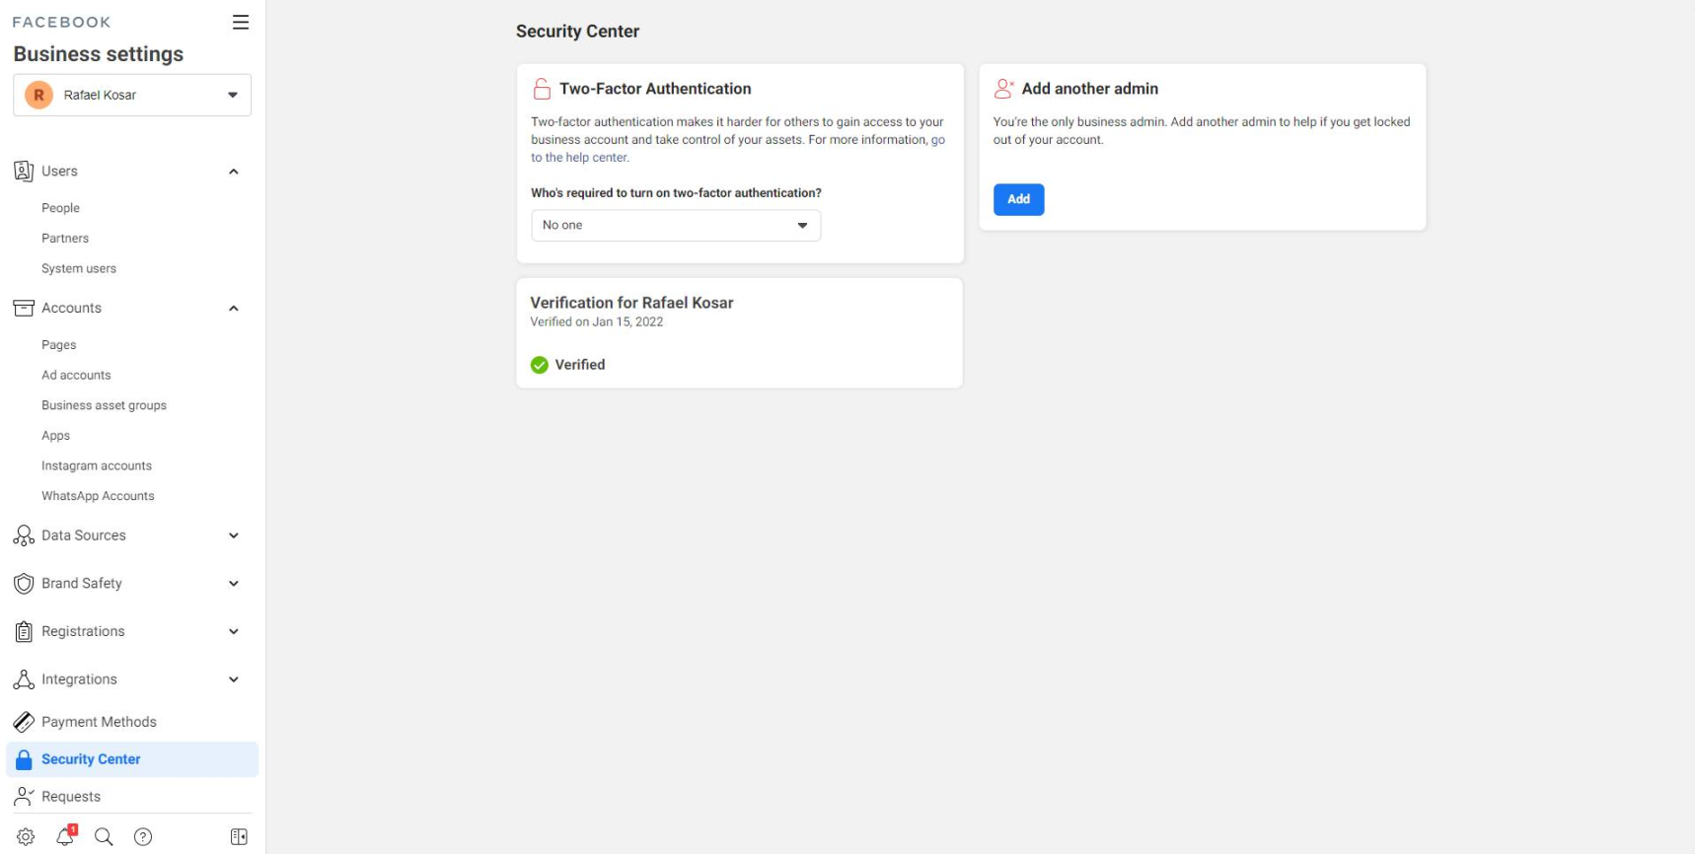Open settings gear in the sidebar footer
Image resolution: width=1695 pixels, height=854 pixels.
26,836
